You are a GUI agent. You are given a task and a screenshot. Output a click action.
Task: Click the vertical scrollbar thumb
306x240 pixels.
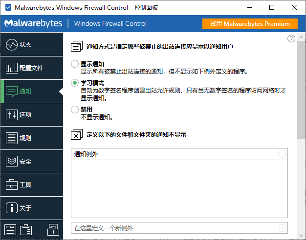(x=301, y=90)
